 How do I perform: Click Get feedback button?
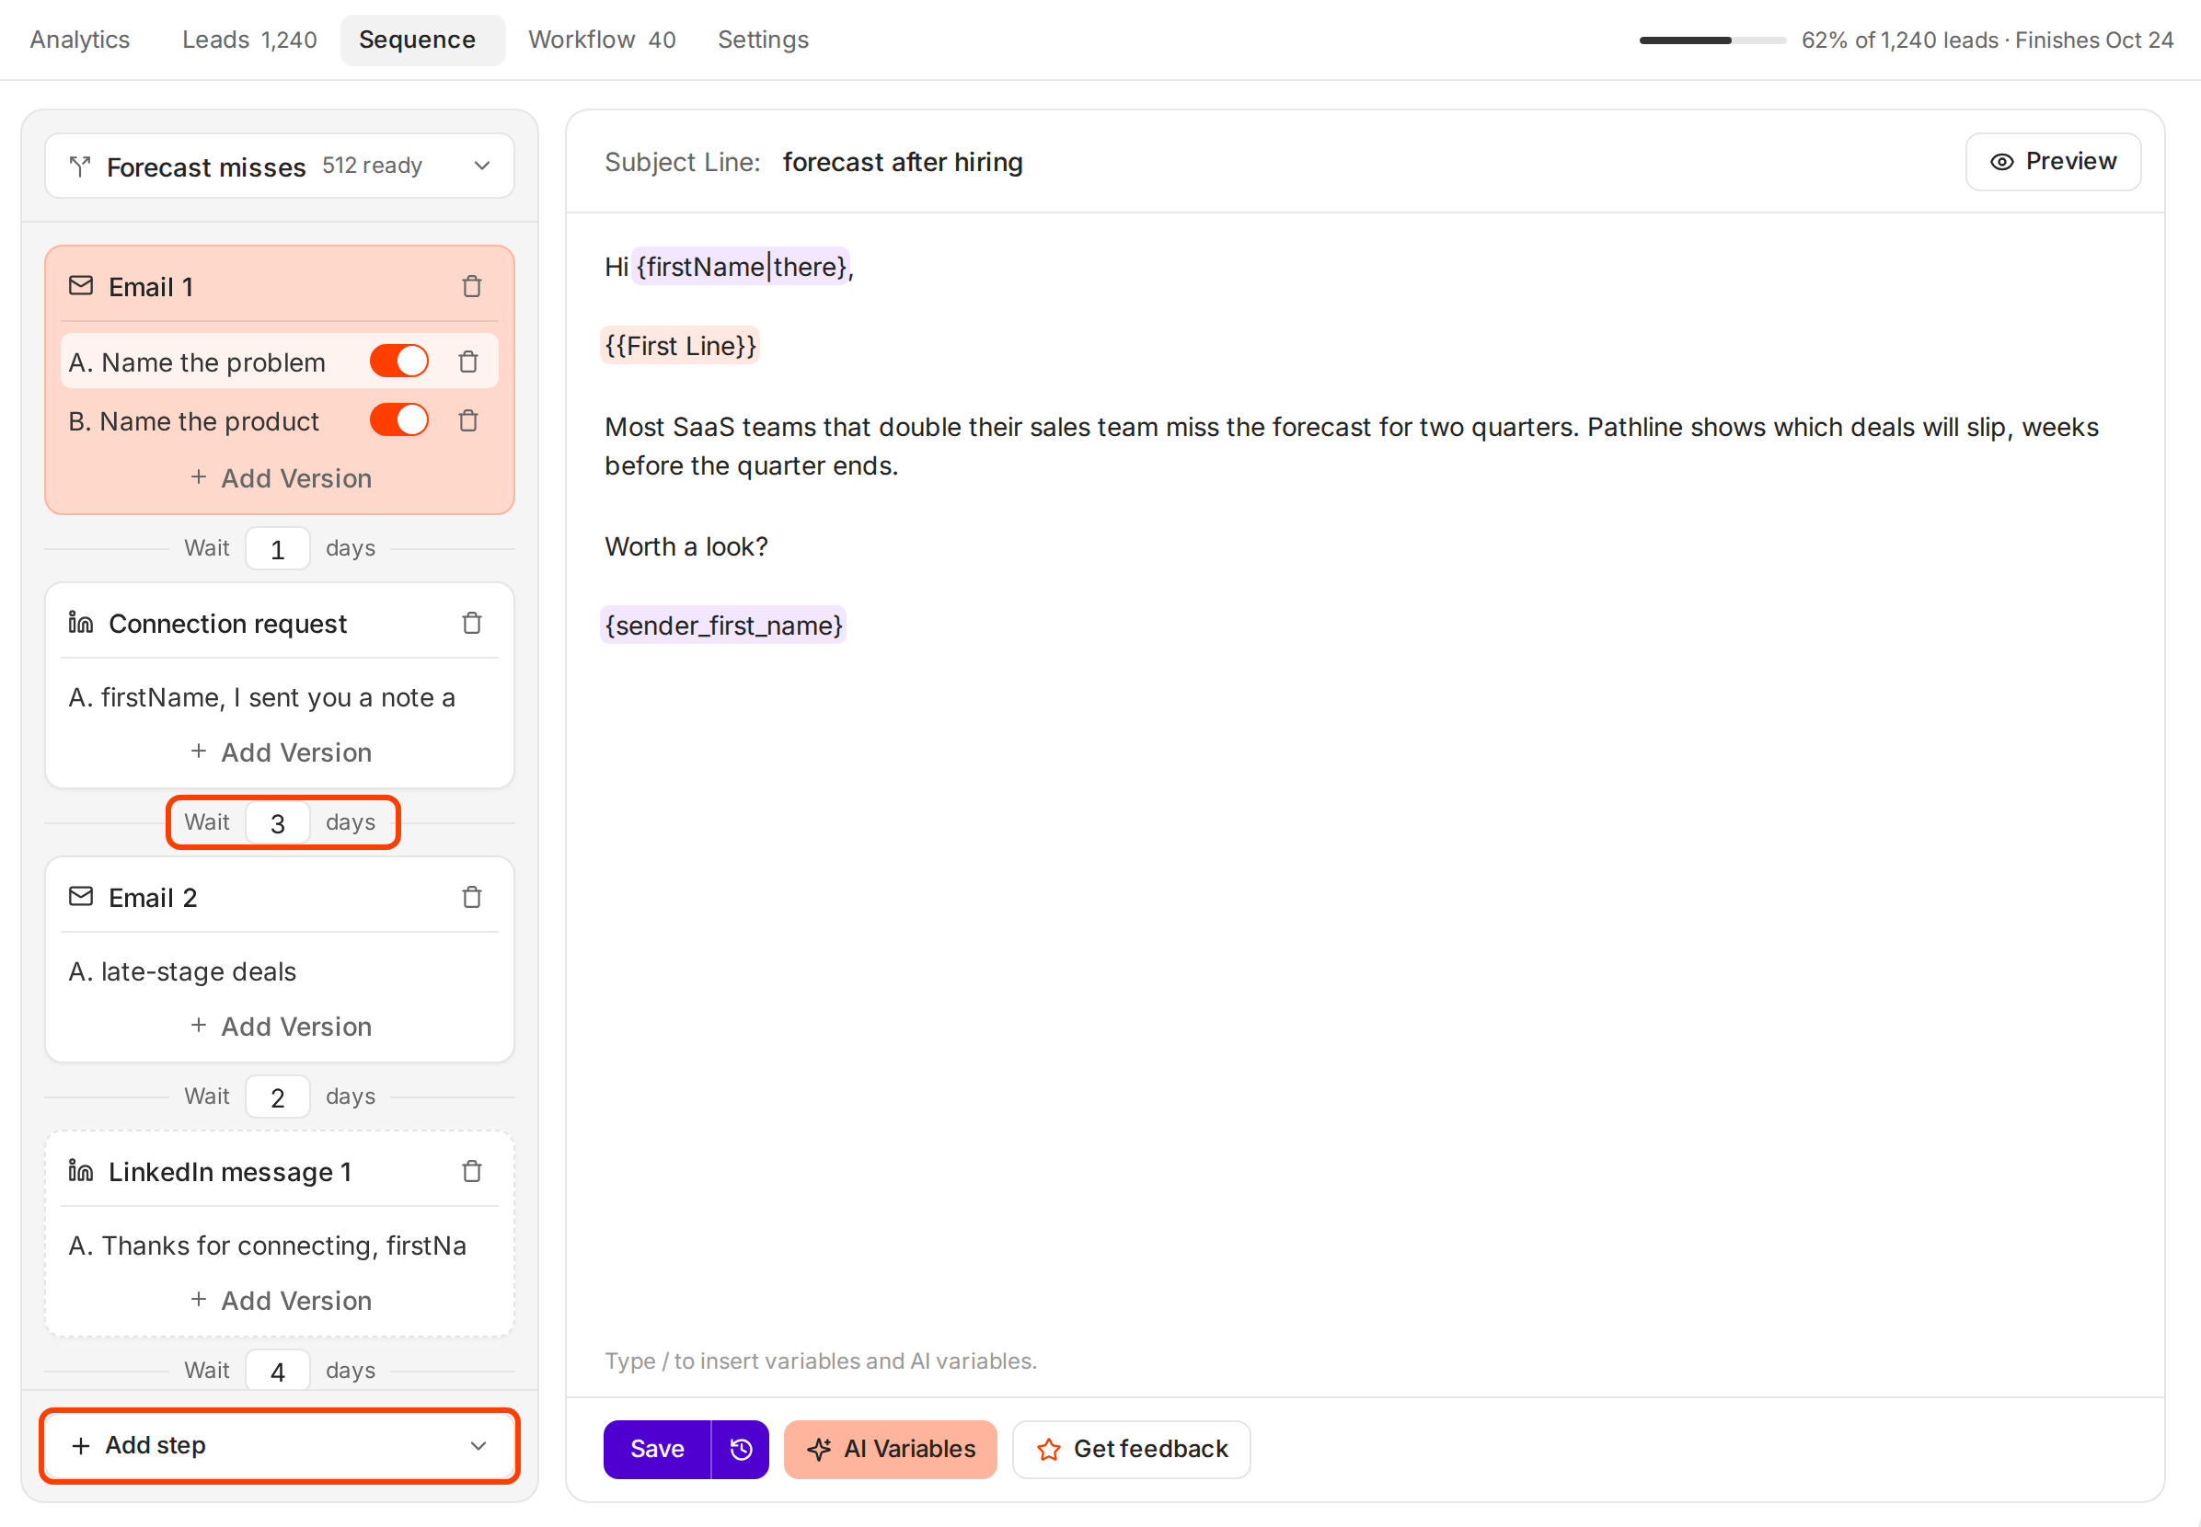click(x=1131, y=1450)
